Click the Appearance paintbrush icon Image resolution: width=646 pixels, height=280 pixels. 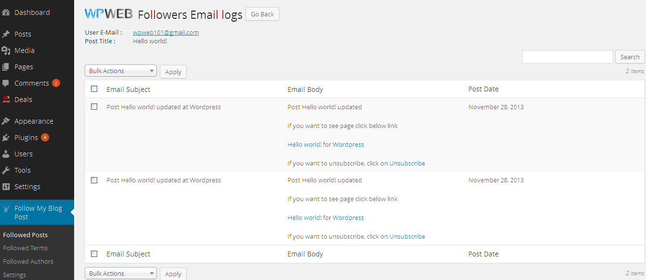tap(6, 121)
